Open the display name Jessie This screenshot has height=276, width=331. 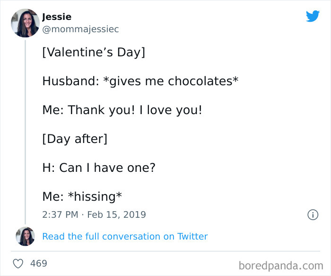[57, 17]
